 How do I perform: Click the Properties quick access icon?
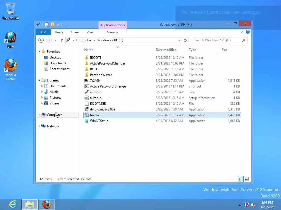click(47, 24)
